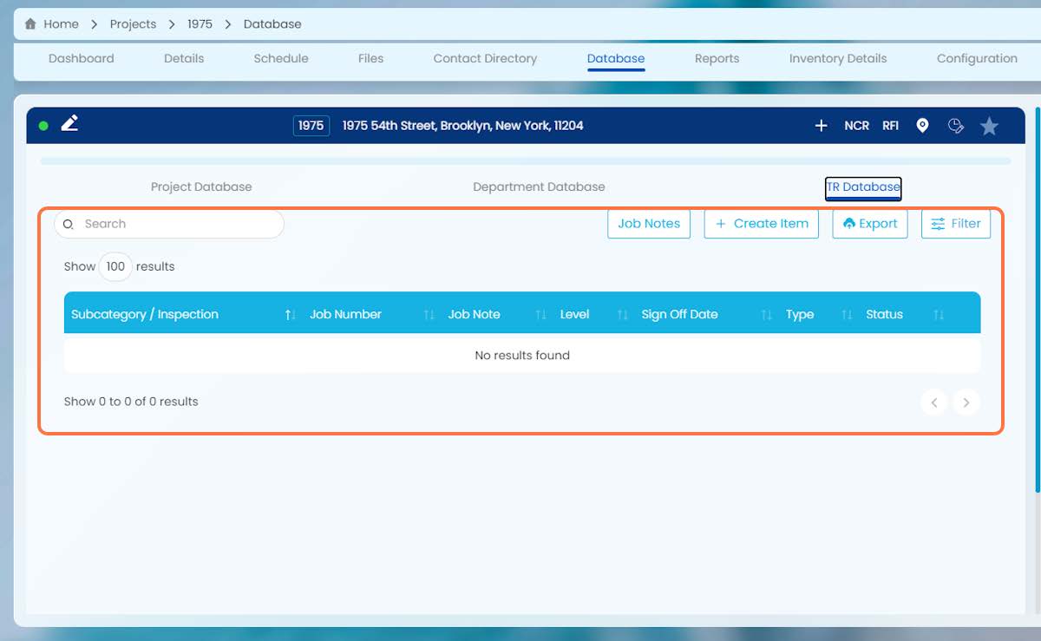Click the Home icon in breadcrumb

point(30,24)
